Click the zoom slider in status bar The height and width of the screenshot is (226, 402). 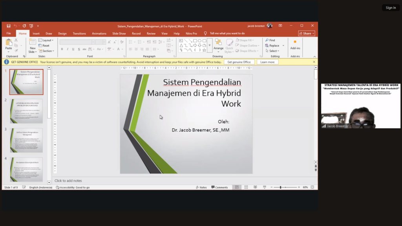[280, 188]
